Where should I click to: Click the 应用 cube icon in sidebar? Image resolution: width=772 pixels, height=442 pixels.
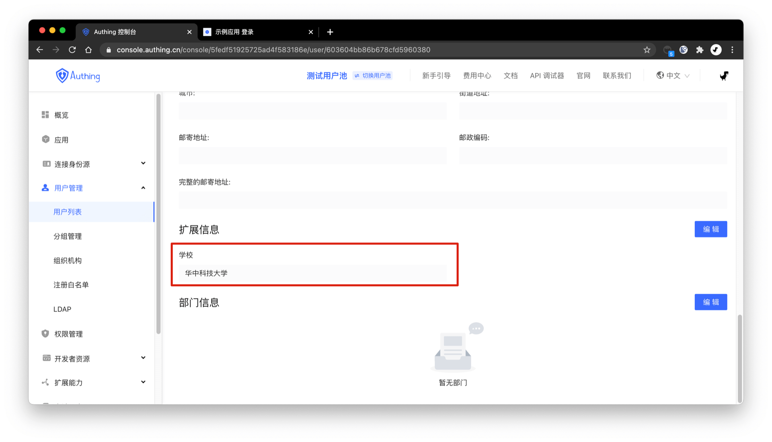click(x=45, y=139)
